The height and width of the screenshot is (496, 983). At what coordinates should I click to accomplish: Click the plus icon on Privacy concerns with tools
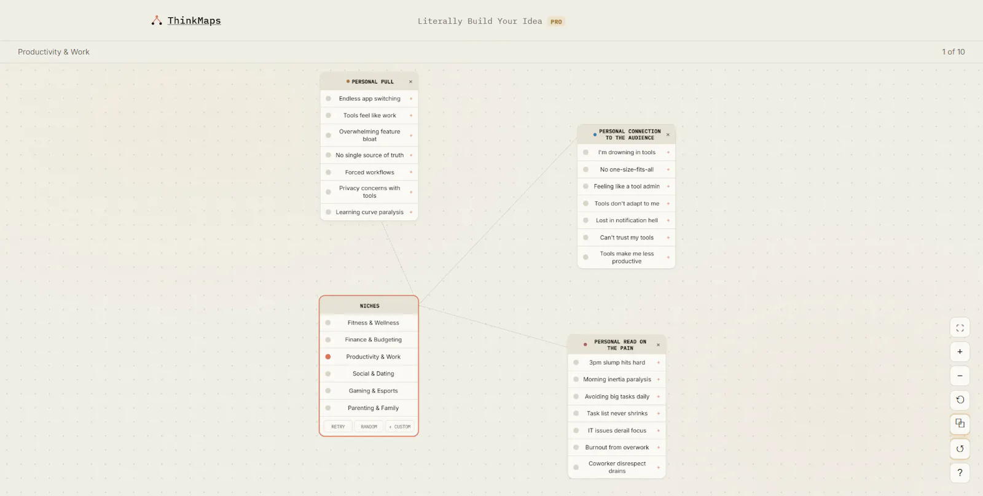[411, 192]
